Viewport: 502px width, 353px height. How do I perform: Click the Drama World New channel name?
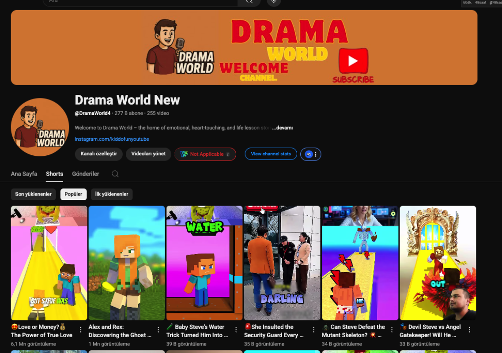[x=128, y=100]
